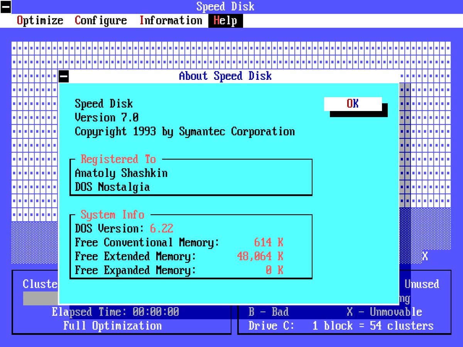
Task: Click the 'Speed Disk' main title text
Action: tap(225, 7)
